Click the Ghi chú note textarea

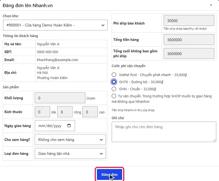164,132
